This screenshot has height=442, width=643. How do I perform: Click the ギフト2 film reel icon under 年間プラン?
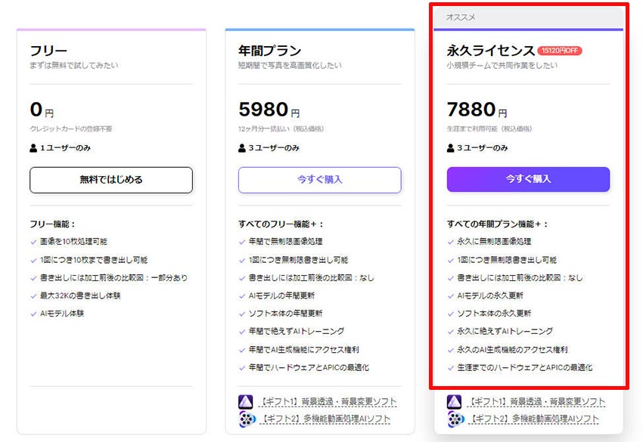245,419
